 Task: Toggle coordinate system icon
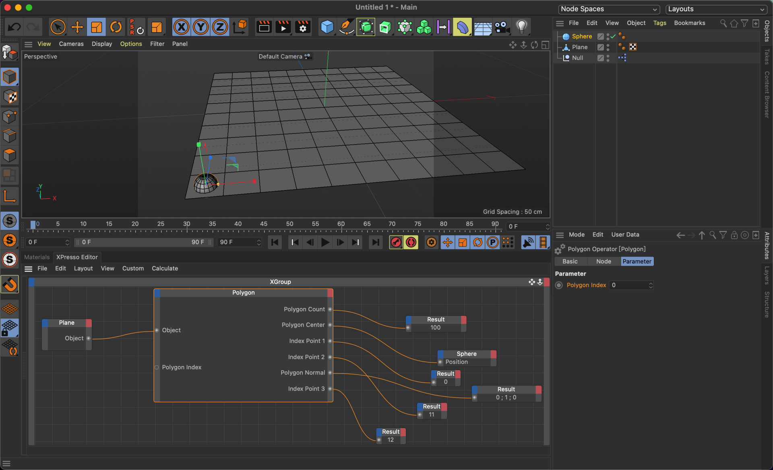click(240, 27)
